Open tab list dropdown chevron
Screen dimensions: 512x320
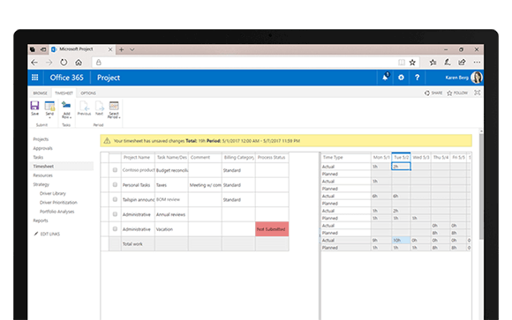(132, 49)
